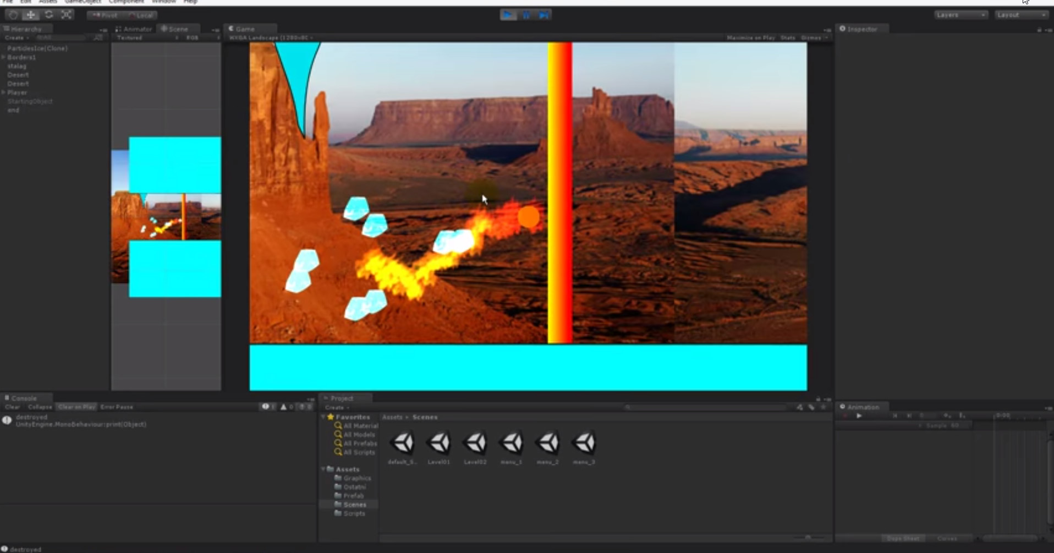1054x553 pixels.
Task: Toggle Error Pause in Console
Action: [117, 407]
